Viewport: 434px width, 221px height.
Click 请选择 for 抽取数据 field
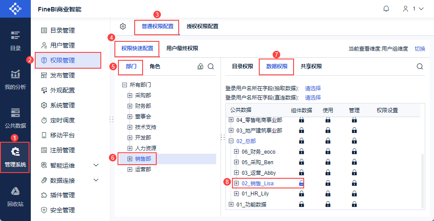pyautogui.click(x=313, y=88)
